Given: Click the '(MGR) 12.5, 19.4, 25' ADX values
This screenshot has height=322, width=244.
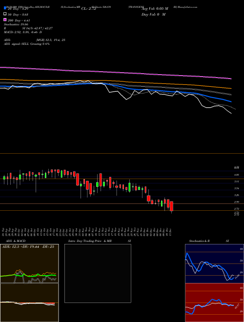Looking at the screenshot, I should [x=51, y=40].
